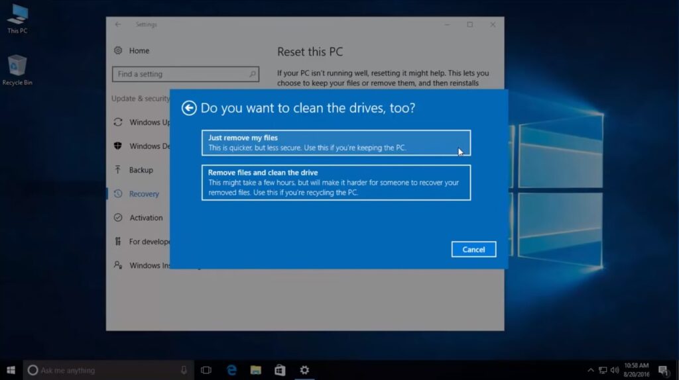Open Task View from taskbar
Image resolution: width=679 pixels, height=380 pixels.
pyautogui.click(x=206, y=370)
